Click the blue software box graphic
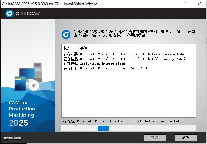Image resolution: width=207 pixels, height=144 pixels. (x=20, y=84)
